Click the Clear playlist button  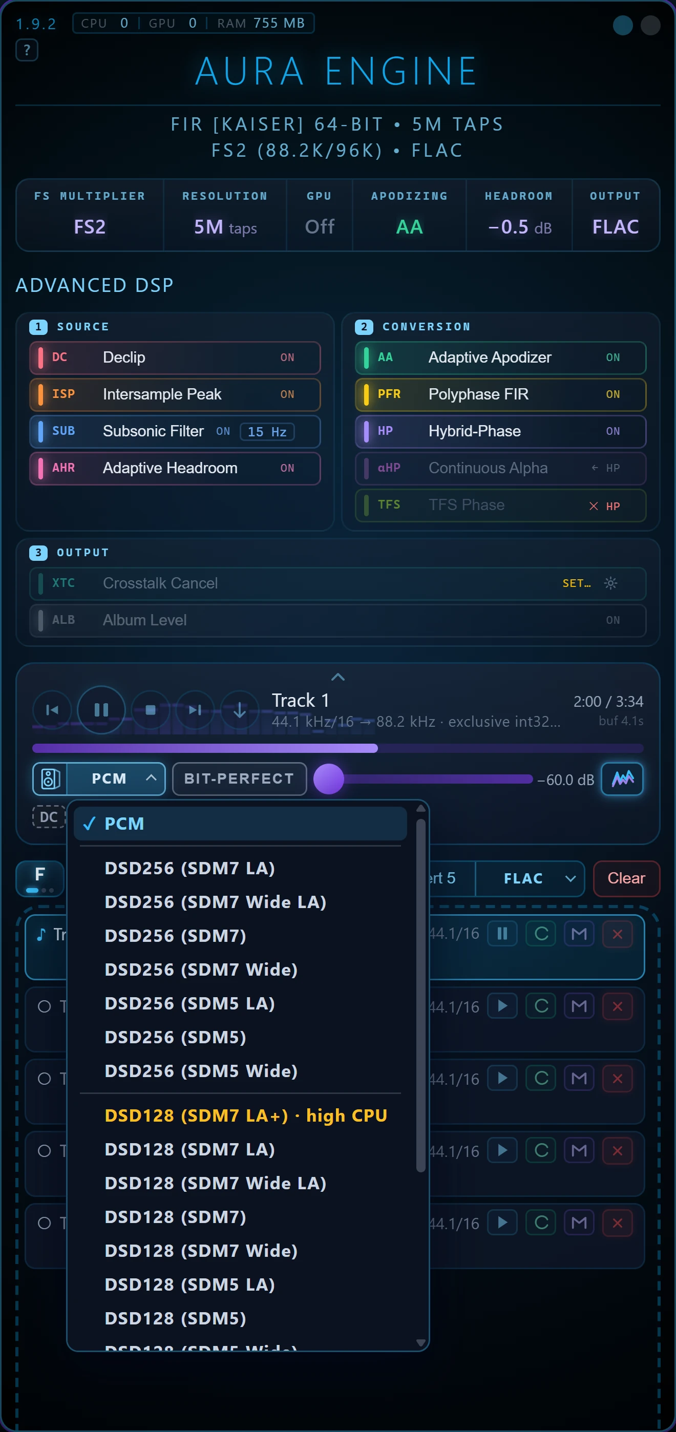(x=626, y=878)
